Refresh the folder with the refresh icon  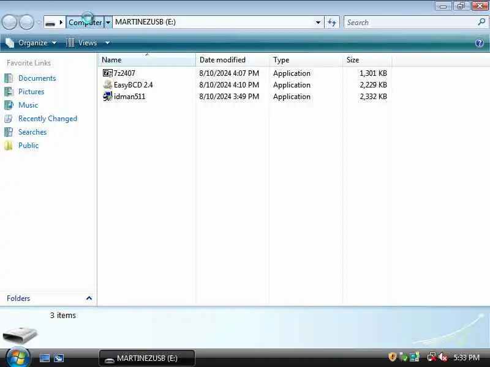332,22
